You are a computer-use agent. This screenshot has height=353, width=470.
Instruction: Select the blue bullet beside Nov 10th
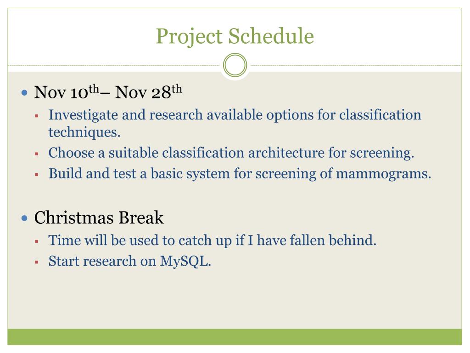25,92
